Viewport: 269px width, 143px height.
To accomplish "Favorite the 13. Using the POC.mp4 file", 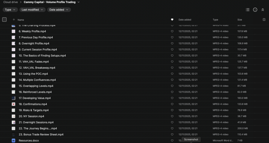I will coord(172,74).
